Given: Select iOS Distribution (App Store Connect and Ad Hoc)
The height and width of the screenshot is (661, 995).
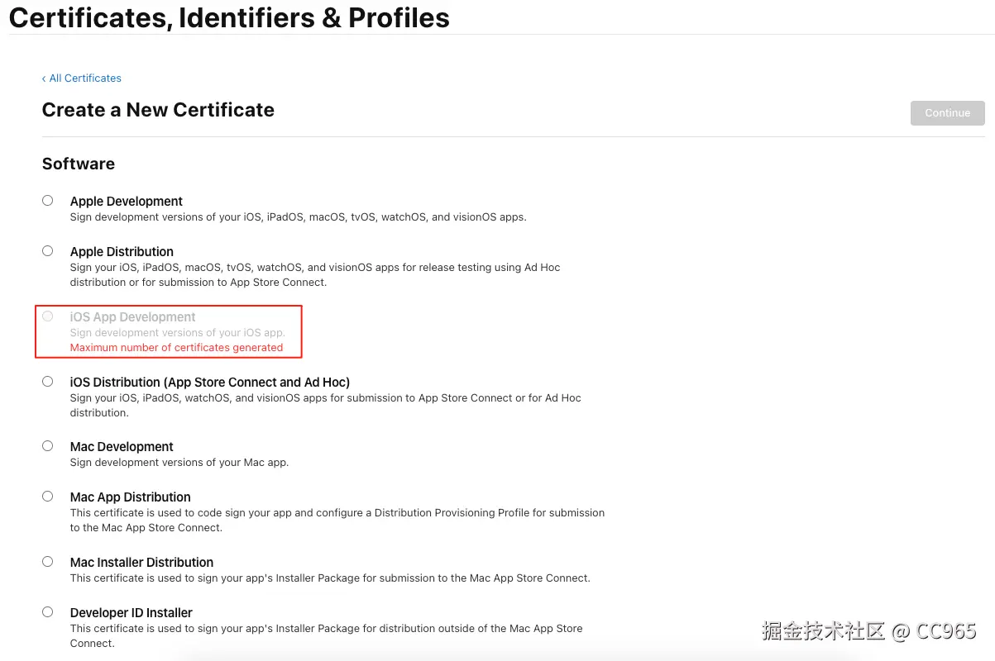Looking at the screenshot, I should [48, 382].
